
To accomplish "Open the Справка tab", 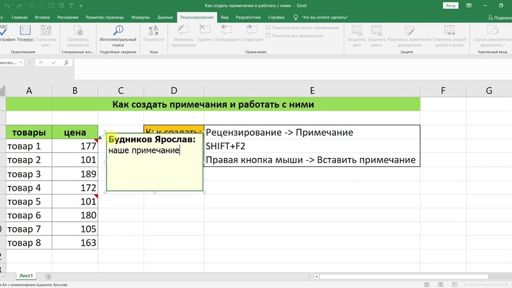I will pyautogui.click(x=276, y=17).
